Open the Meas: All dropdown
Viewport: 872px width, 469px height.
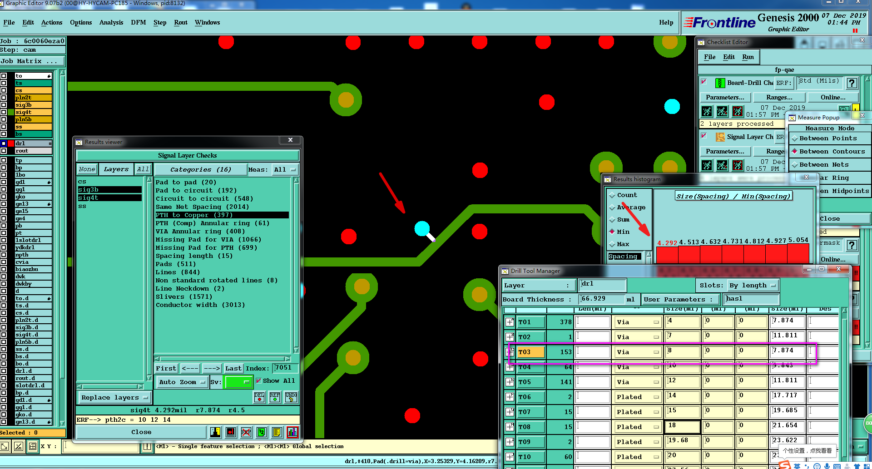(285, 170)
